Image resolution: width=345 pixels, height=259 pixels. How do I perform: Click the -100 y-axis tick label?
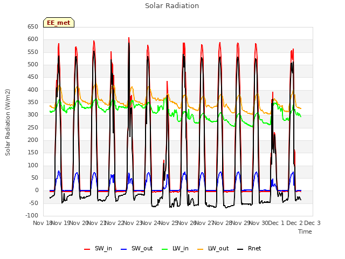pyautogui.click(x=32, y=215)
